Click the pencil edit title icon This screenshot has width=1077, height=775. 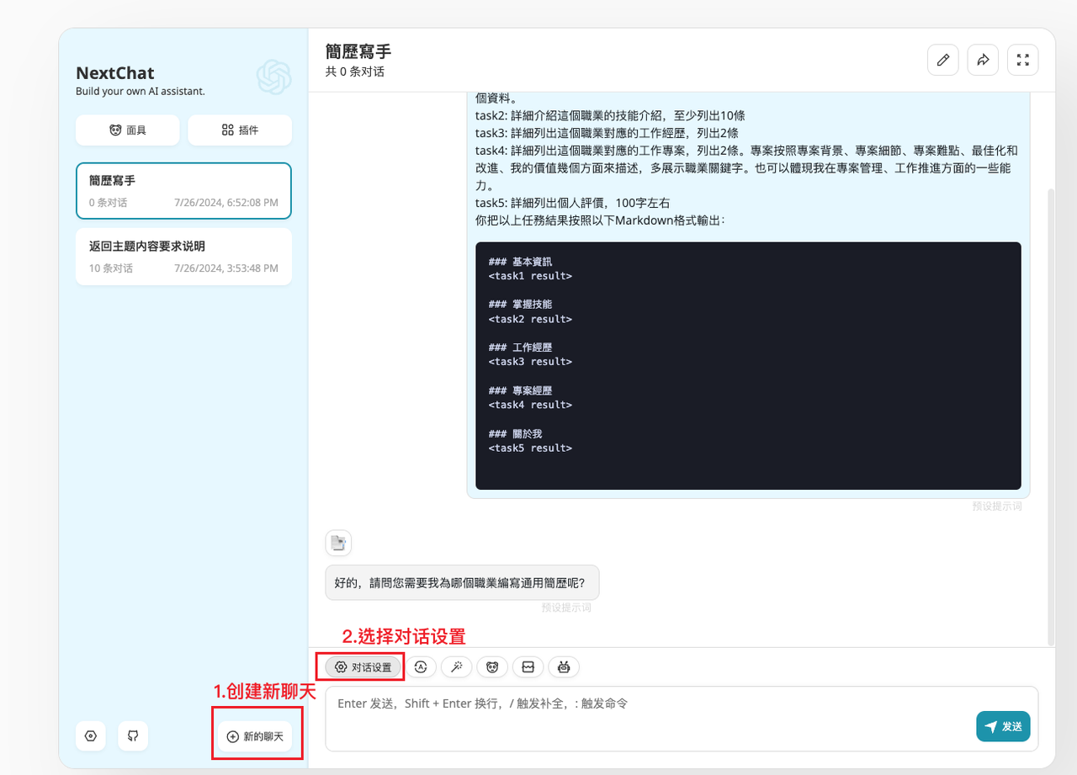pos(943,60)
